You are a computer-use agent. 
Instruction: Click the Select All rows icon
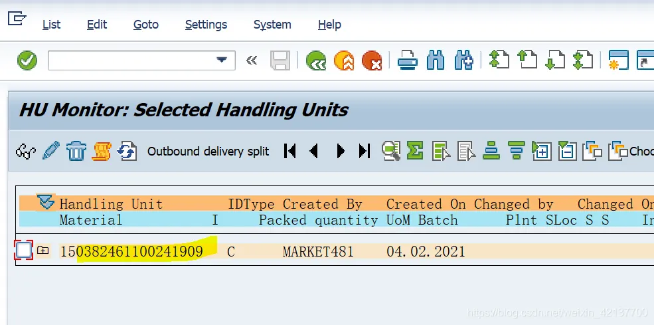[441, 151]
